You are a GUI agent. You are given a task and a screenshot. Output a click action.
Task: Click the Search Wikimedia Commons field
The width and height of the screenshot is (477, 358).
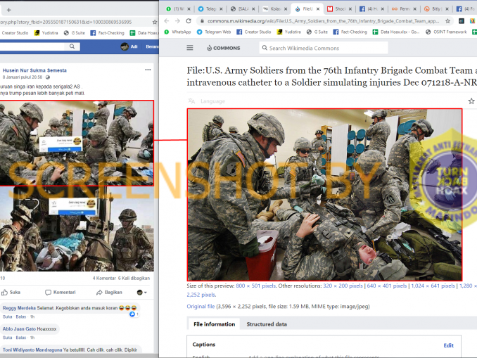324,48
